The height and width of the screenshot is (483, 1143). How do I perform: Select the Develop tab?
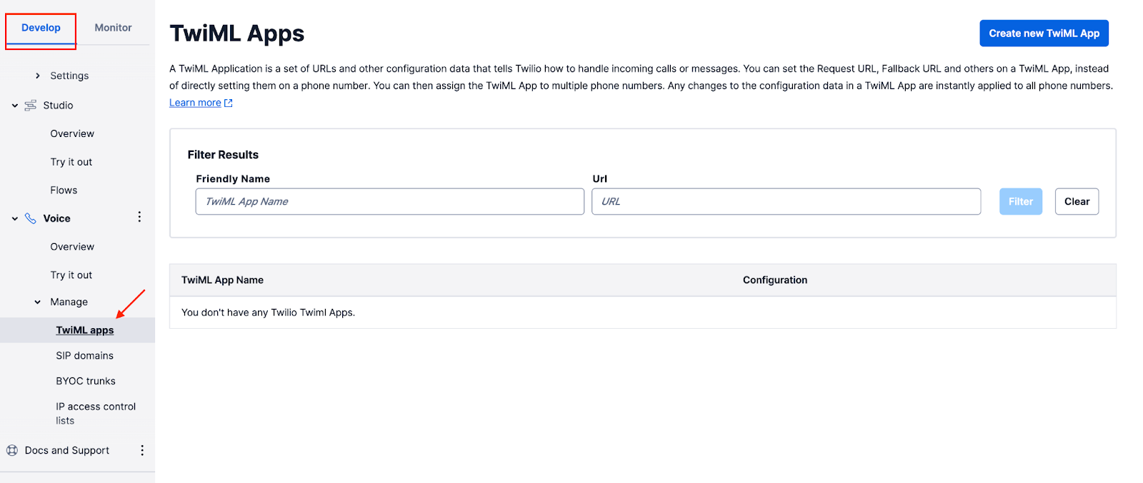click(x=41, y=28)
